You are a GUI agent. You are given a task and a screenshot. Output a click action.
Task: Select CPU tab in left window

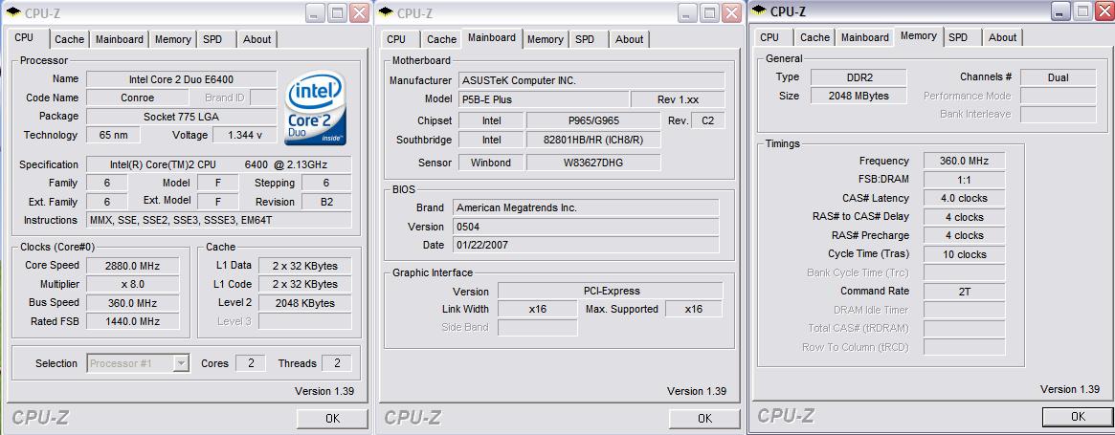click(24, 38)
